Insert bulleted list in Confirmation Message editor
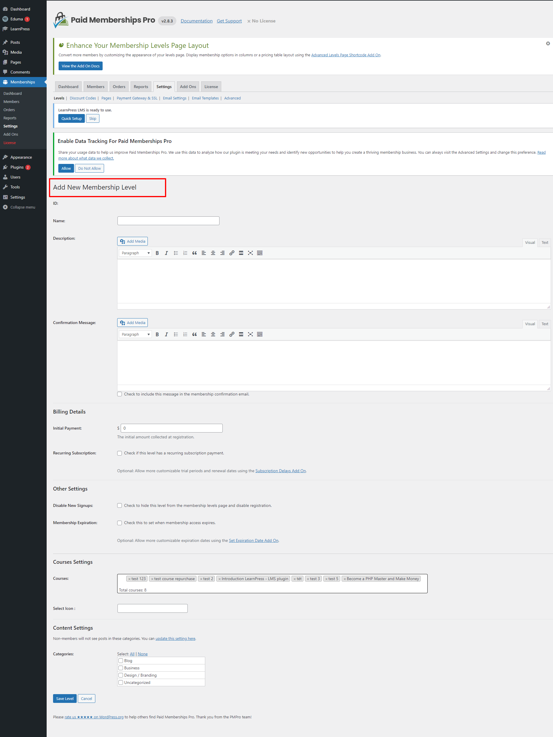The width and height of the screenshot is (553, 737). coord(176,334)
